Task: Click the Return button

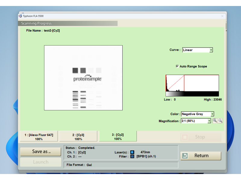Action: coord(201,156)
